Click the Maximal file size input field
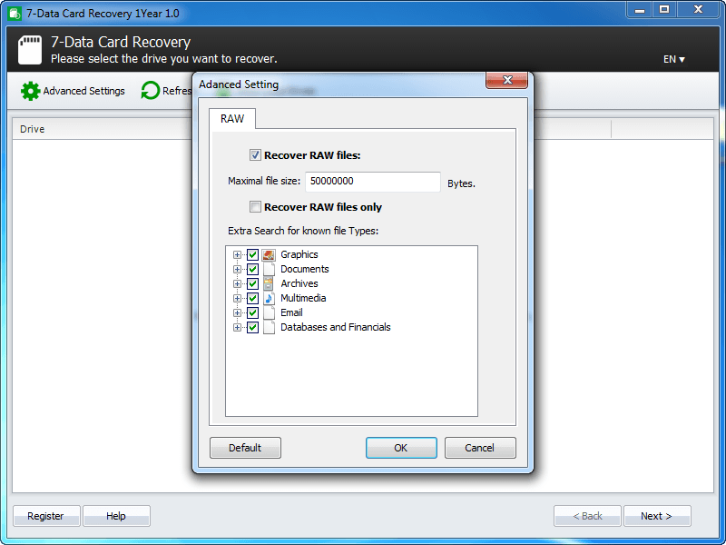726x545 pixels. tap(373, 181)
